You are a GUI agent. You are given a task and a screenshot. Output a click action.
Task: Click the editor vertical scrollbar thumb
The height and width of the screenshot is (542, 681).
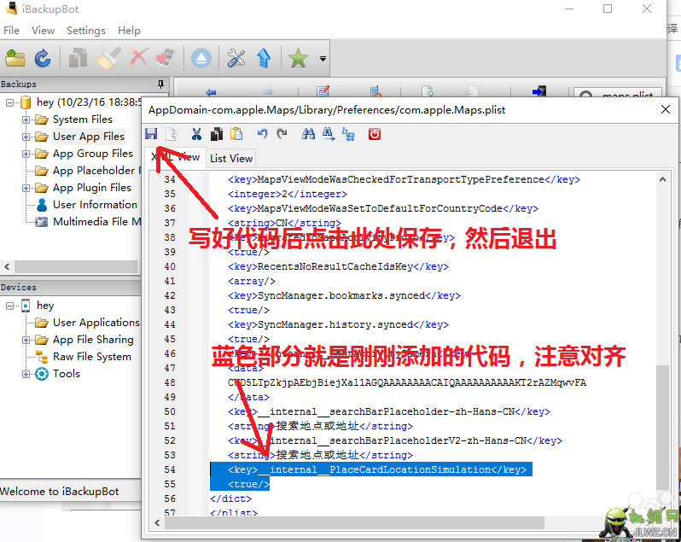click(x=662, y=428)
